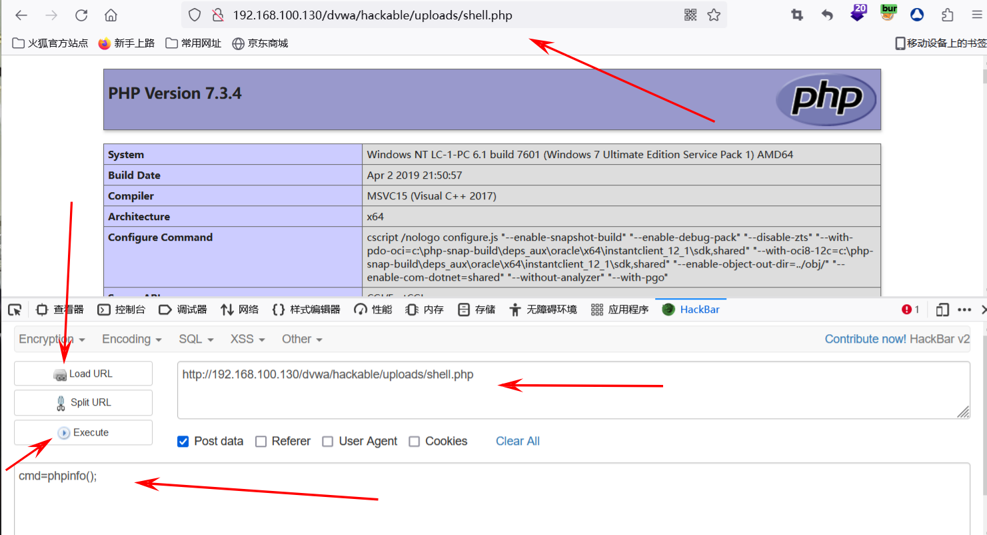The width and height of the screenshot is (987, 535).
Task: Open the Contribute now! link
Action: (x=865, y=339)
